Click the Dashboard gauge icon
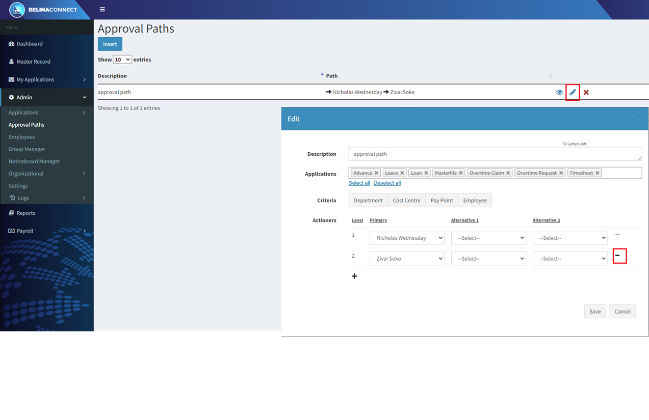Screen dimensions: 649x420 pos(11,44)
